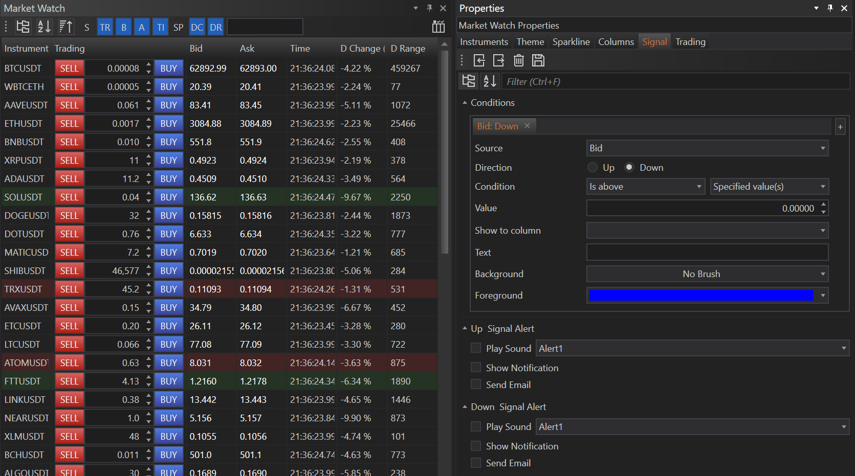Screen dimensions: 855x476
Task: Click the import icon in Properties toolbar
Action: click(x=479, y=60)
